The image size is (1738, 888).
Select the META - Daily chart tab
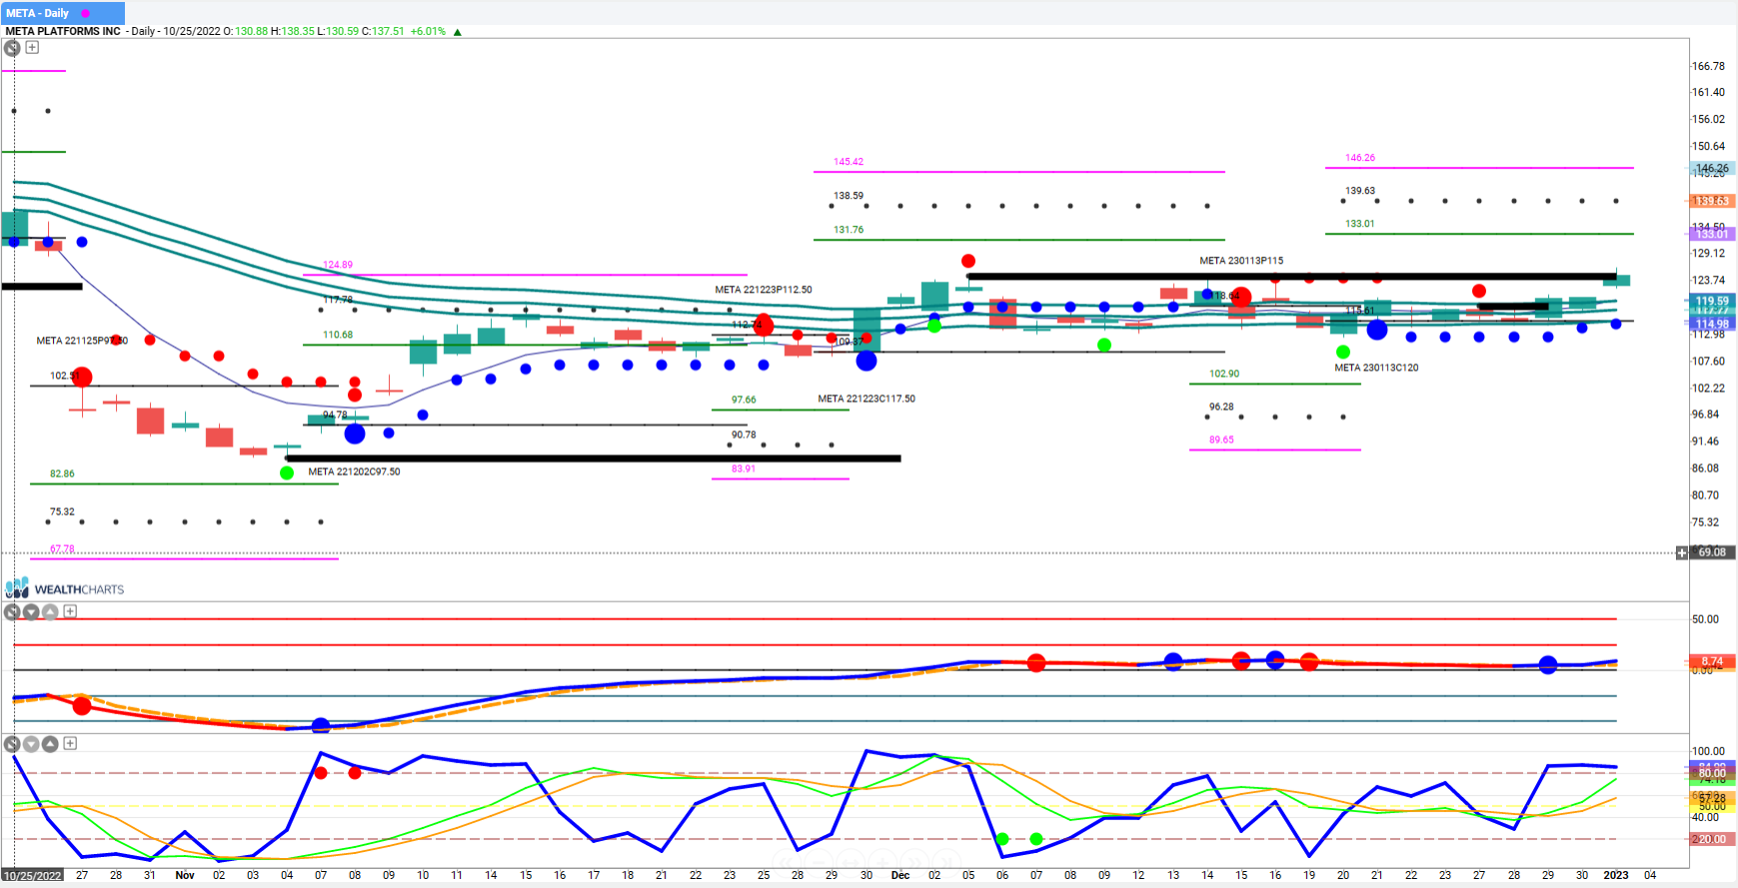click(x=63, y=13)
